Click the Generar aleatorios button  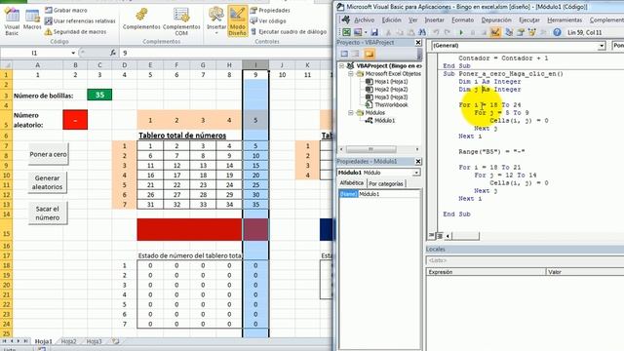48,182
